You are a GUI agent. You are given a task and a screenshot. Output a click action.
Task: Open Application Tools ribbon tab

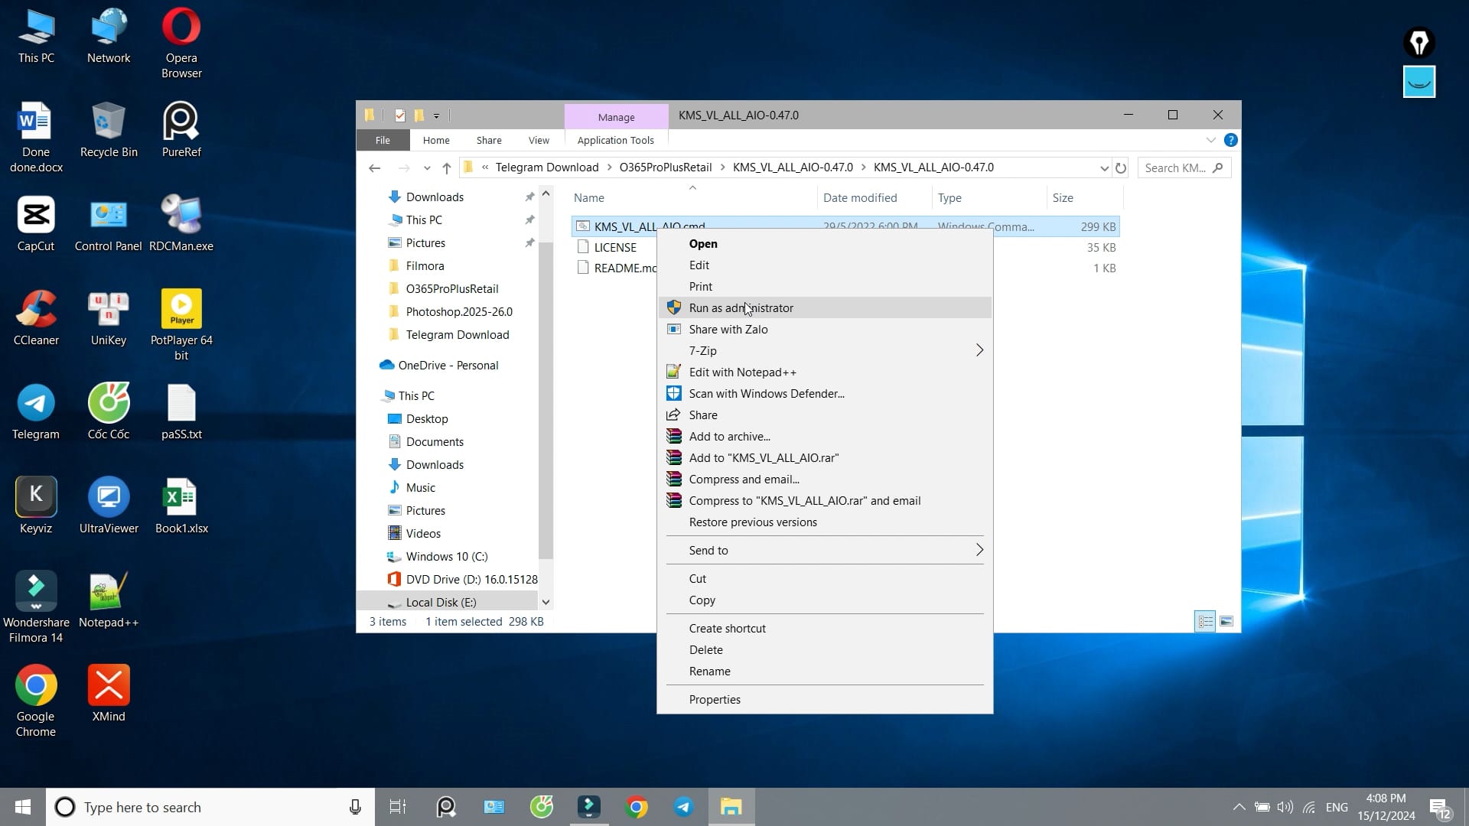tap(615, 140)
